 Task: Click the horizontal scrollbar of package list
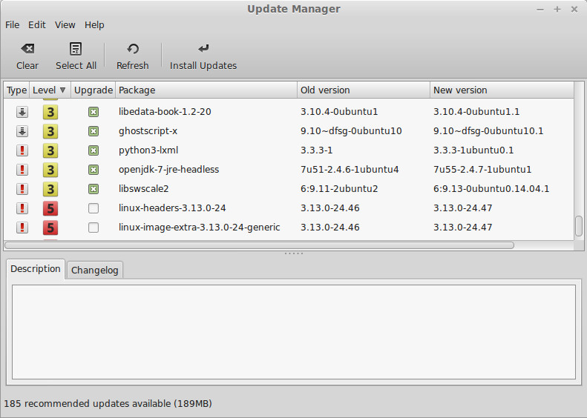[259, 245]
